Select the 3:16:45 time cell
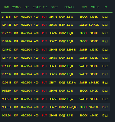The width and height of the screenshot is (115, 122). tap(6, 17)
